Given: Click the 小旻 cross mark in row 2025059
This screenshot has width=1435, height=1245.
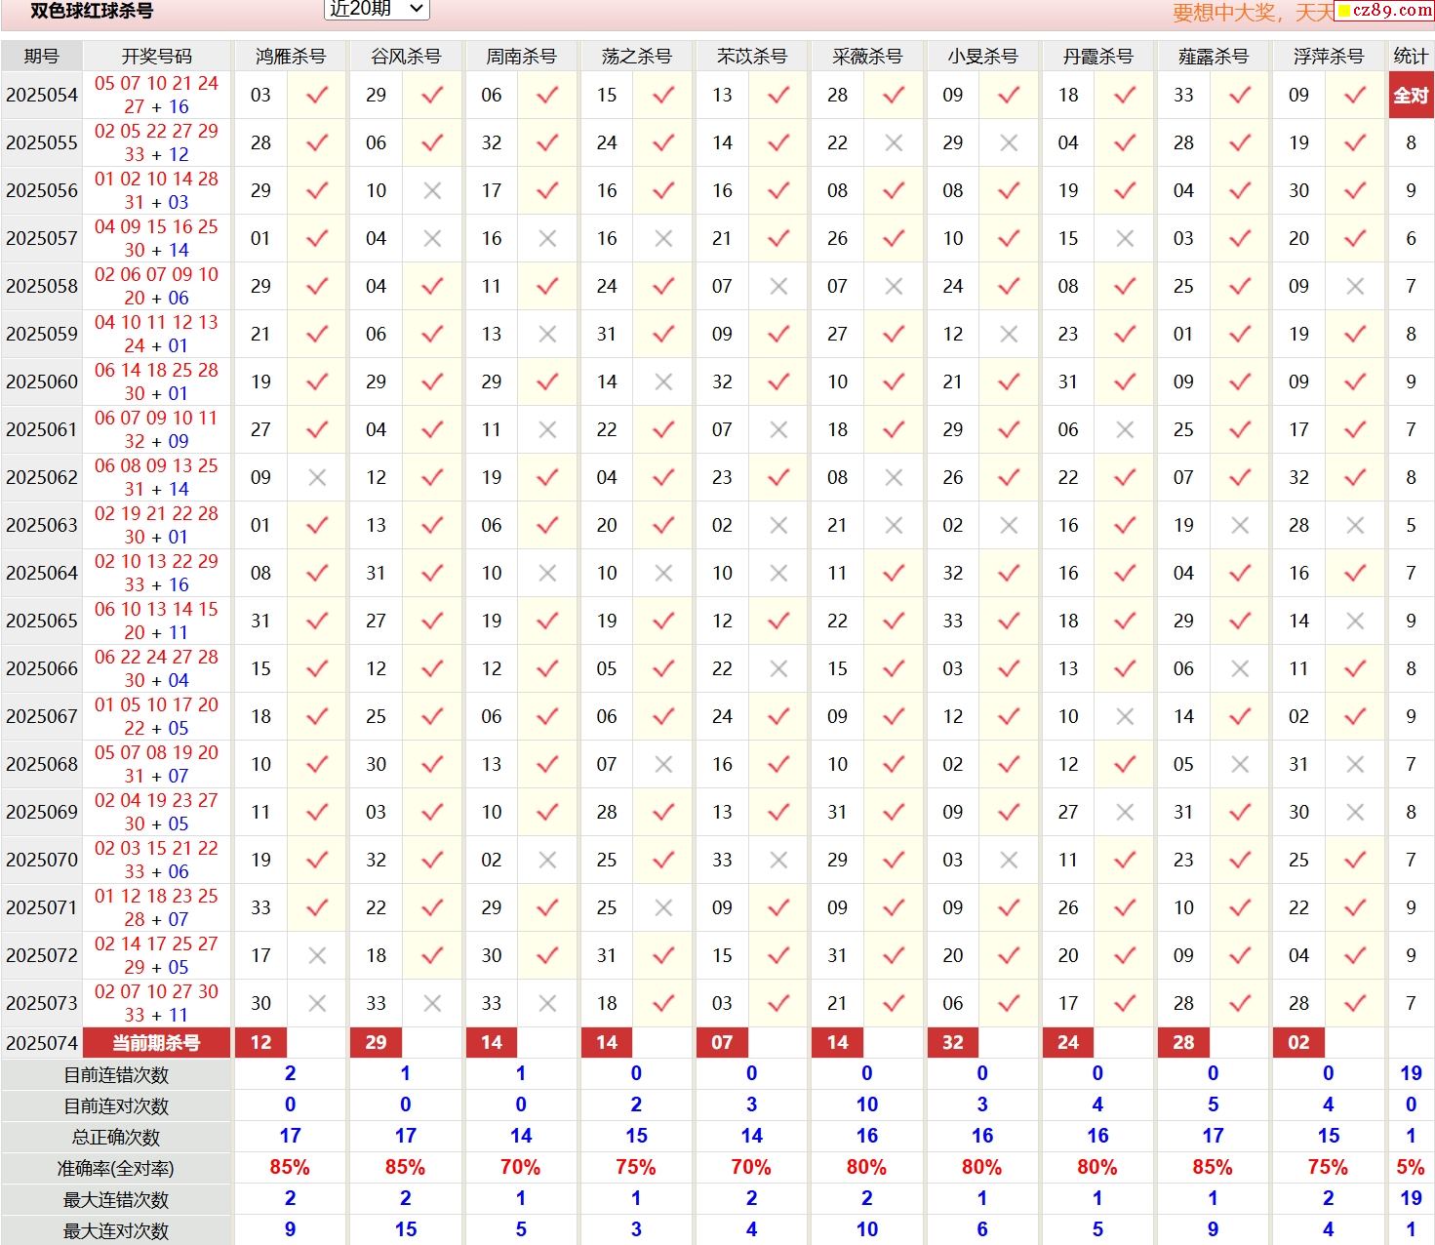Looking at the screenshot, I should tap(1009, 335).
